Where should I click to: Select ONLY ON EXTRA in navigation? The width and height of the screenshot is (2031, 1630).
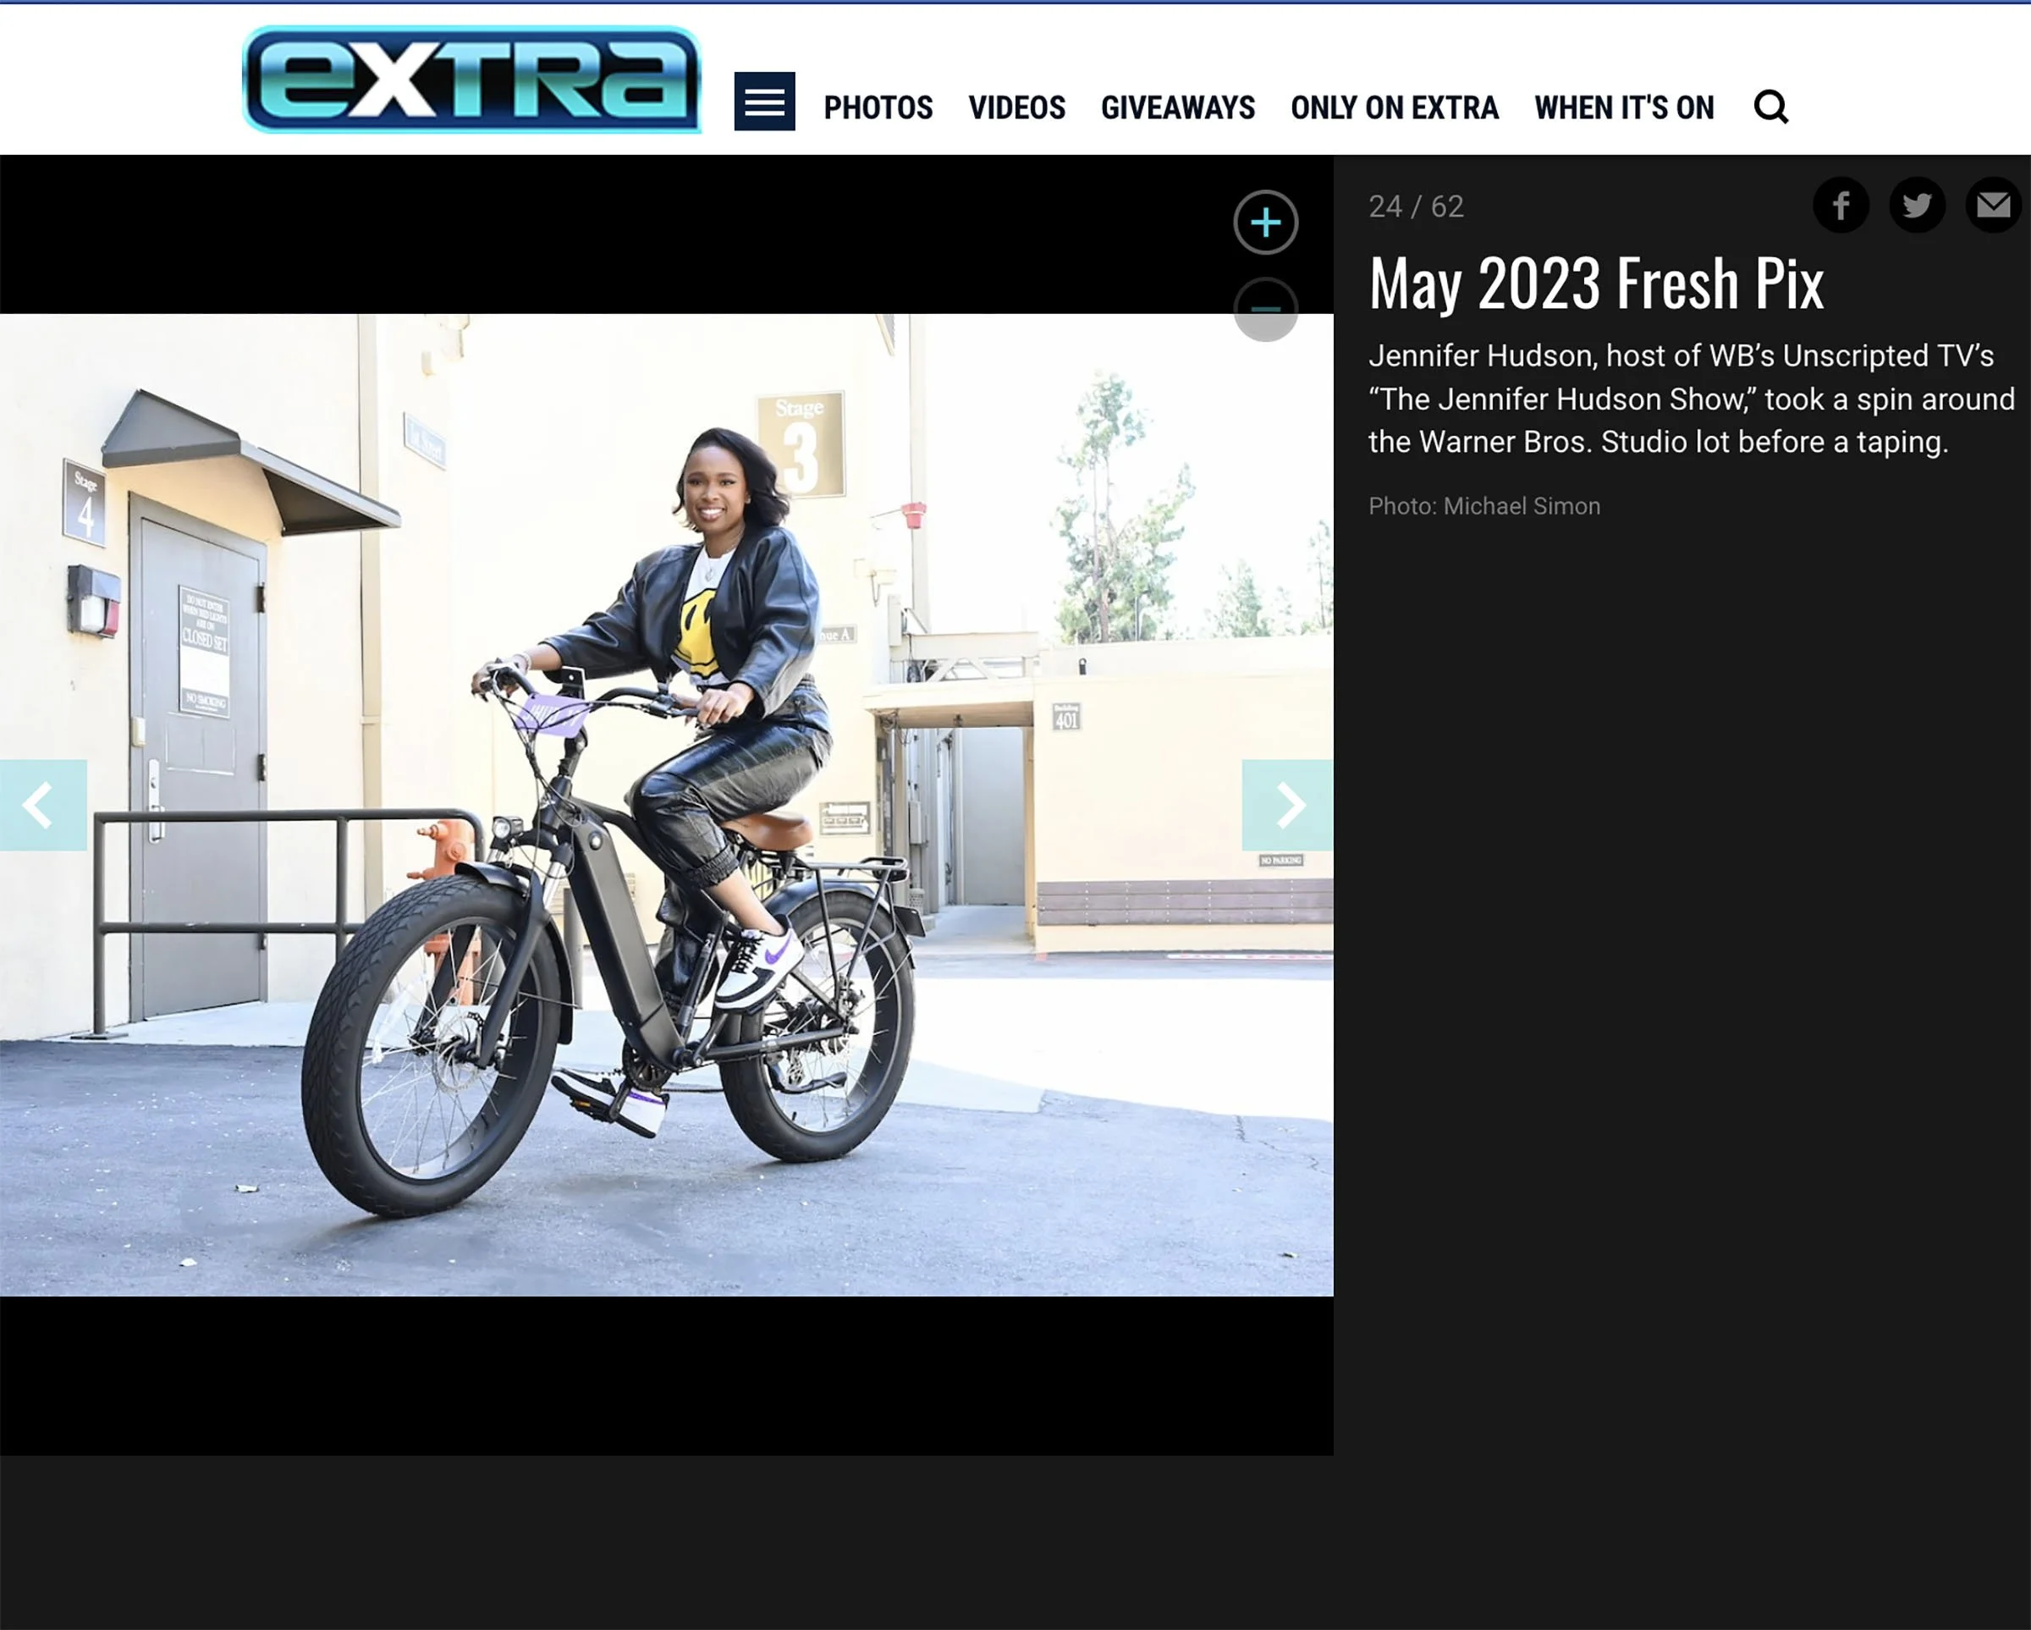coord(1394,107)
